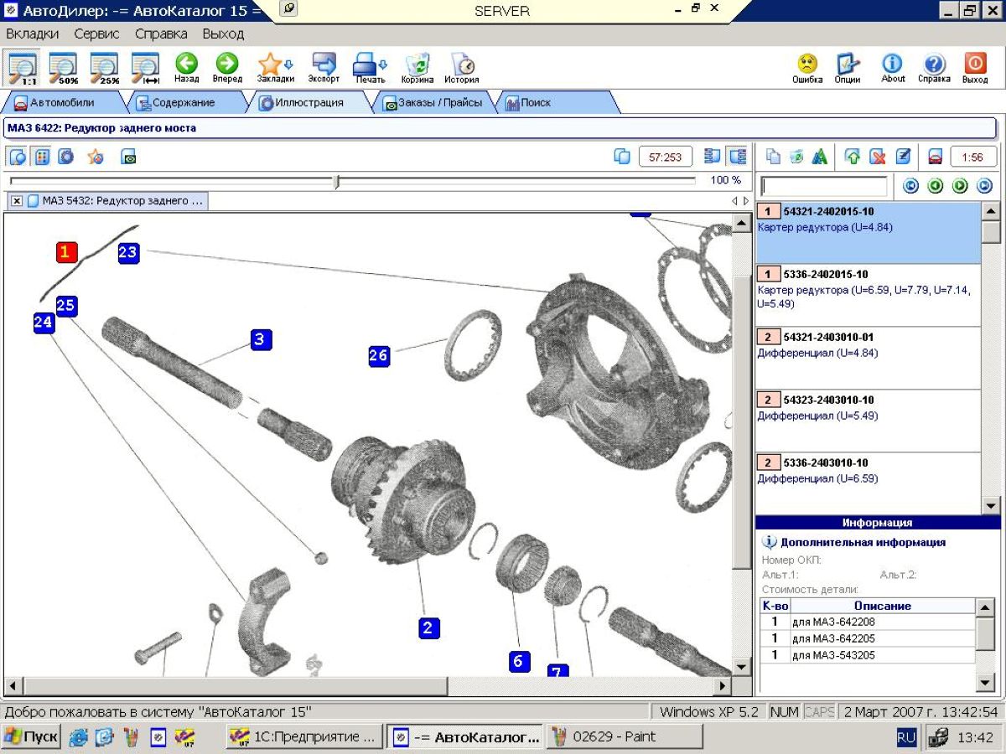This screenshot has height=754, width=1006.
Task: Click the copy pages icon beside 57:253
Action: (622, 157)
